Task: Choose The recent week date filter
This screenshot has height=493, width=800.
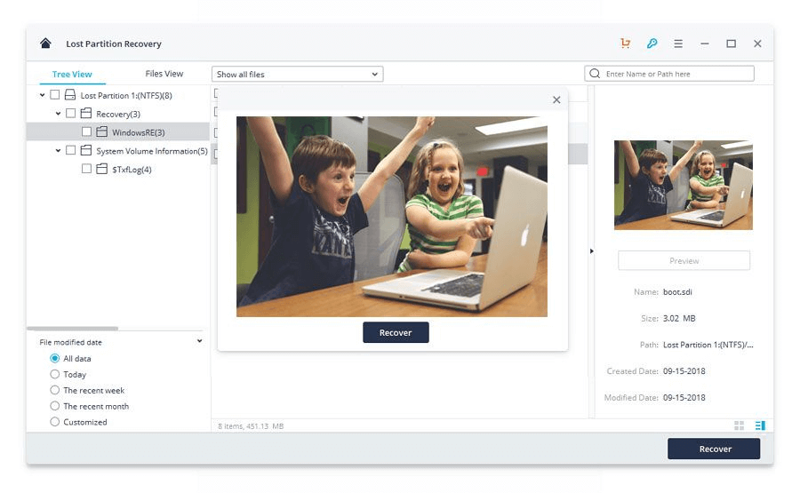Action: click(55, 391)
